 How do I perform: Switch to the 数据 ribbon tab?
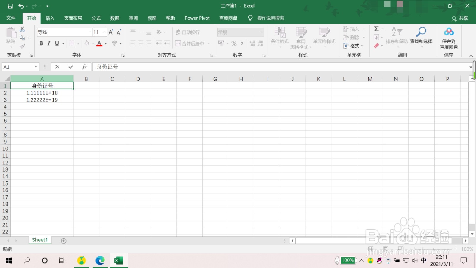pyautogui.click(x=115, y=18)
